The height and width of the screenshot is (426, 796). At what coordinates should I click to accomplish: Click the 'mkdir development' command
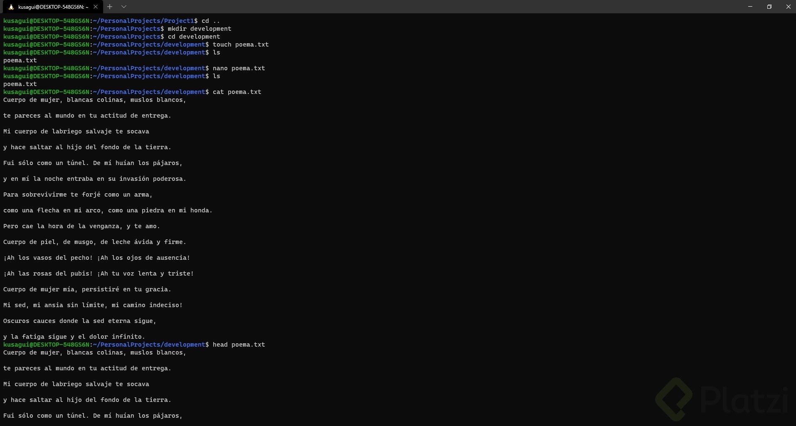pyautogui.click(x=200, y=29)
